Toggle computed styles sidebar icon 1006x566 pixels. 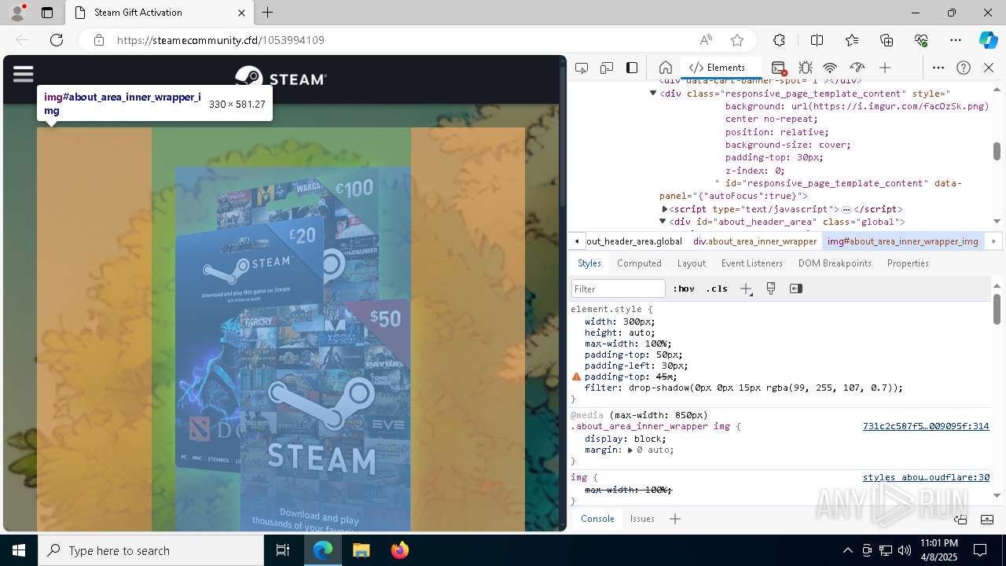click(x=796, y=289)
